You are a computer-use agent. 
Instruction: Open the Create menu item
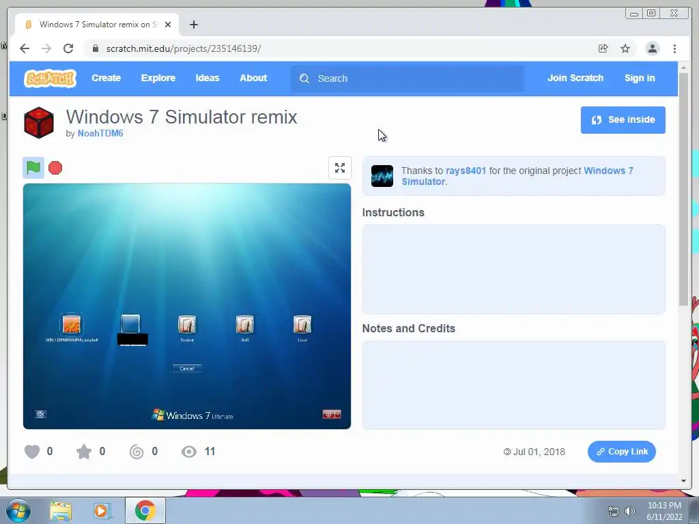pyautogui.click(x=106, y=78)
